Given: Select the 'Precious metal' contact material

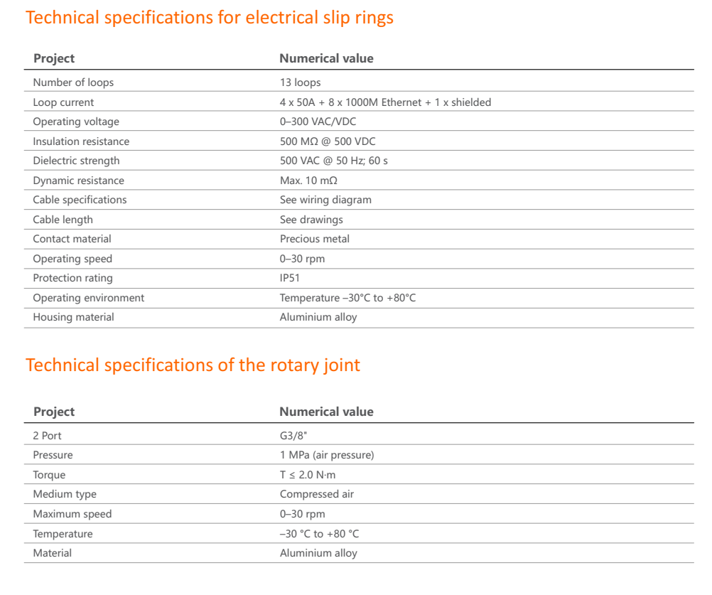Looking at the screenshot, I should click(x=315, y=240).
